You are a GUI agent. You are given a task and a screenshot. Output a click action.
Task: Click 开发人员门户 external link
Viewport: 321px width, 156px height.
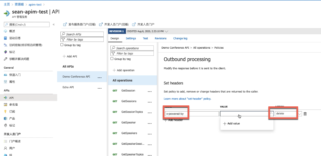tap(143, 24)
